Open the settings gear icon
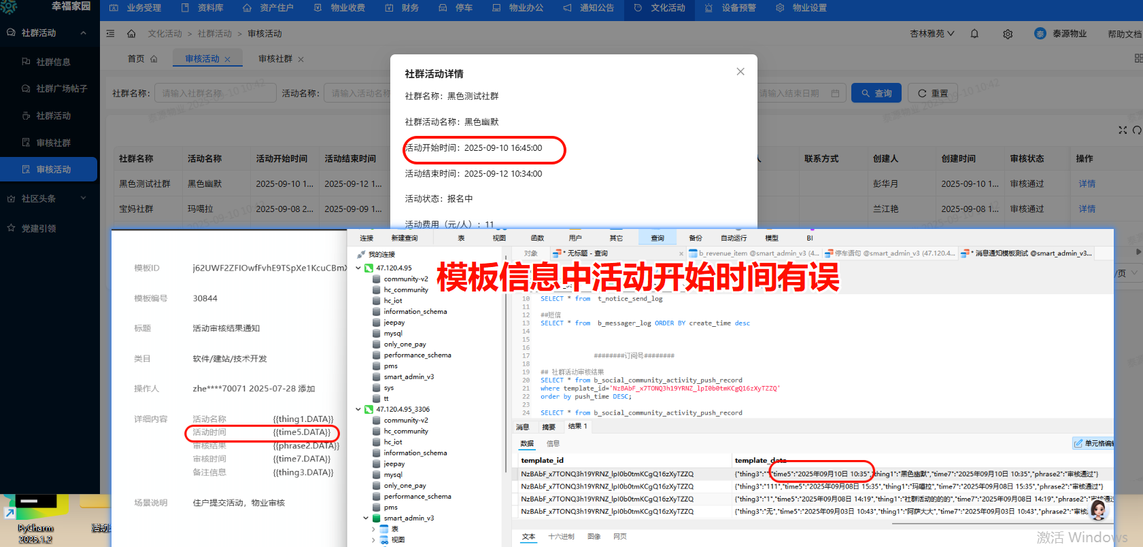The height and width of the screenshot is (547, 1143). (x=1008, y=34)
